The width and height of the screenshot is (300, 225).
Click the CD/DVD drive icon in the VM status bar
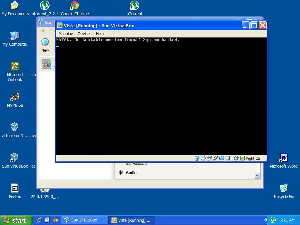click(203, 158)
